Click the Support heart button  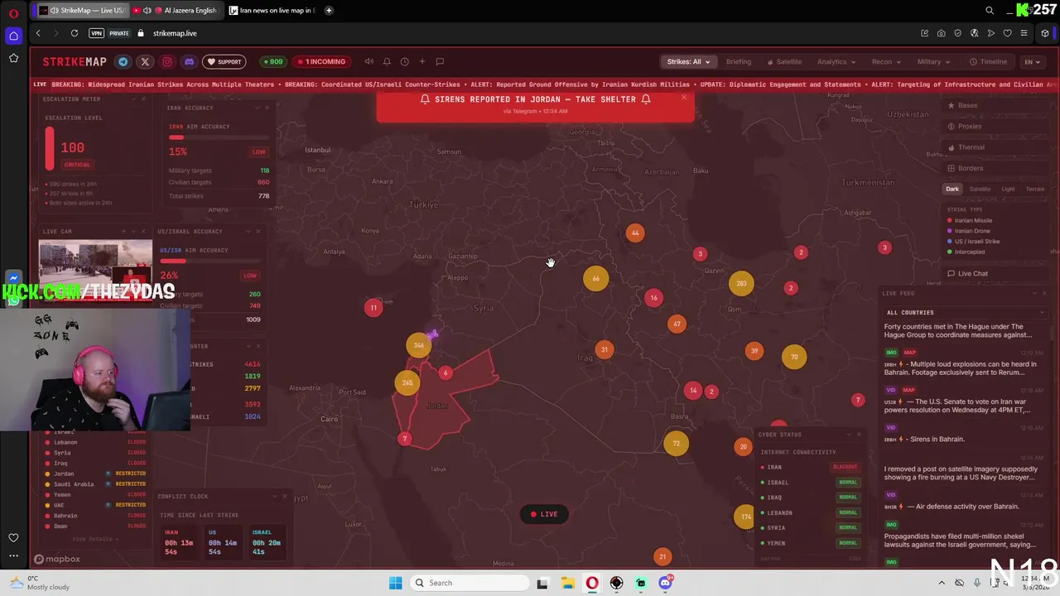(x=224, y=61)
